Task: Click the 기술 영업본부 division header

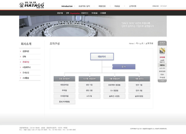Action: point(114,79)
